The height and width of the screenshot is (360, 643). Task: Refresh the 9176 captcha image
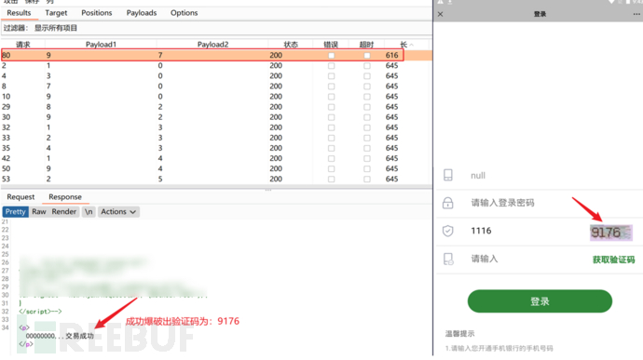pos(611,233)
